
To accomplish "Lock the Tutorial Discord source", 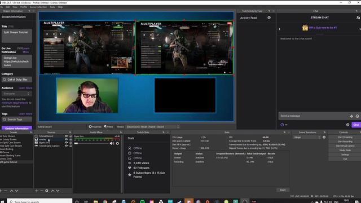I will tap(71, 136).
